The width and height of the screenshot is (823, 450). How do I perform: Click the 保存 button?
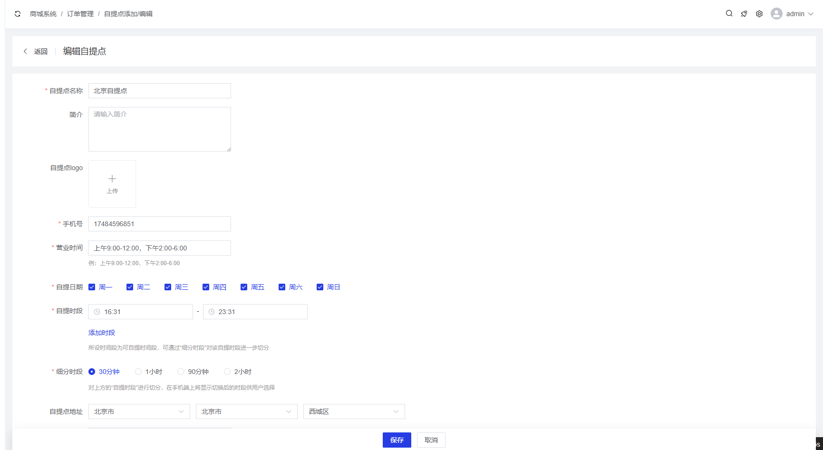click(397, 440)
